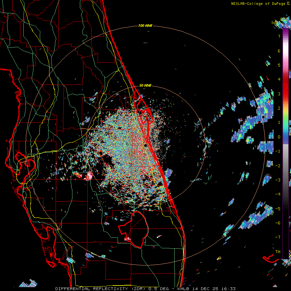Image resolution: width=291 pixels, height=291 pixels.
Task: Click the 50 NMI range ring label
Action: 145,86
